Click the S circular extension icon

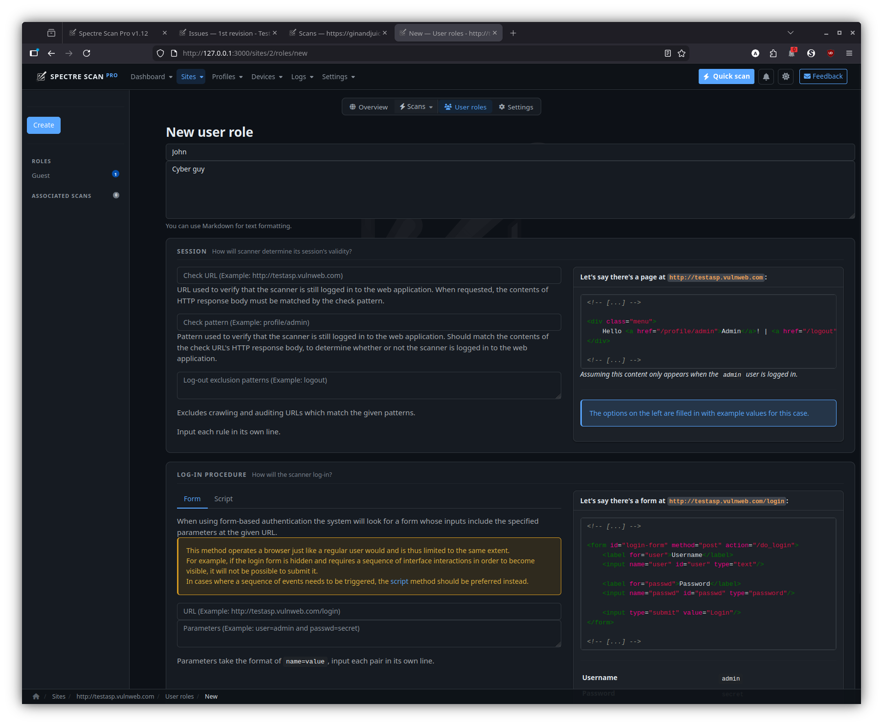[811, 53]
